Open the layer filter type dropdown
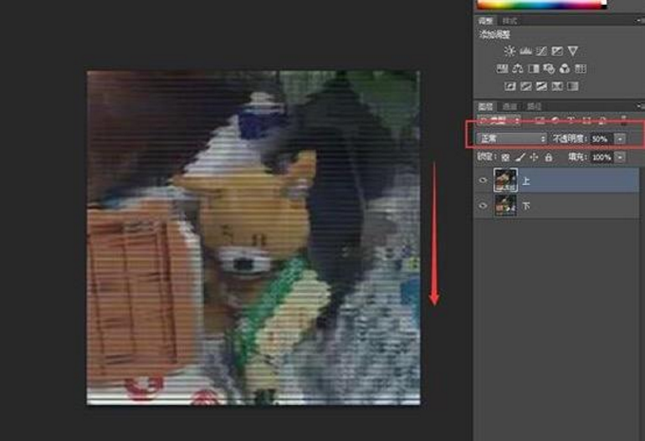Screen dimensions: 645x441 499,120
